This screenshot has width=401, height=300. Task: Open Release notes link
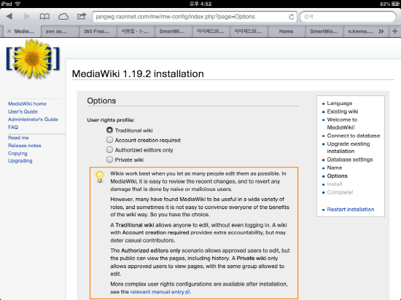[x=25, y=146]
